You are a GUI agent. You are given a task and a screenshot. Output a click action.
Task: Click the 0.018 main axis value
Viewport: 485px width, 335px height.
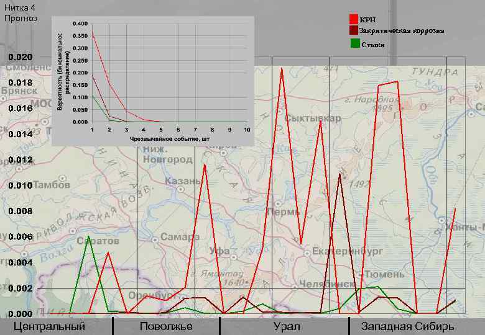point(21,83)
